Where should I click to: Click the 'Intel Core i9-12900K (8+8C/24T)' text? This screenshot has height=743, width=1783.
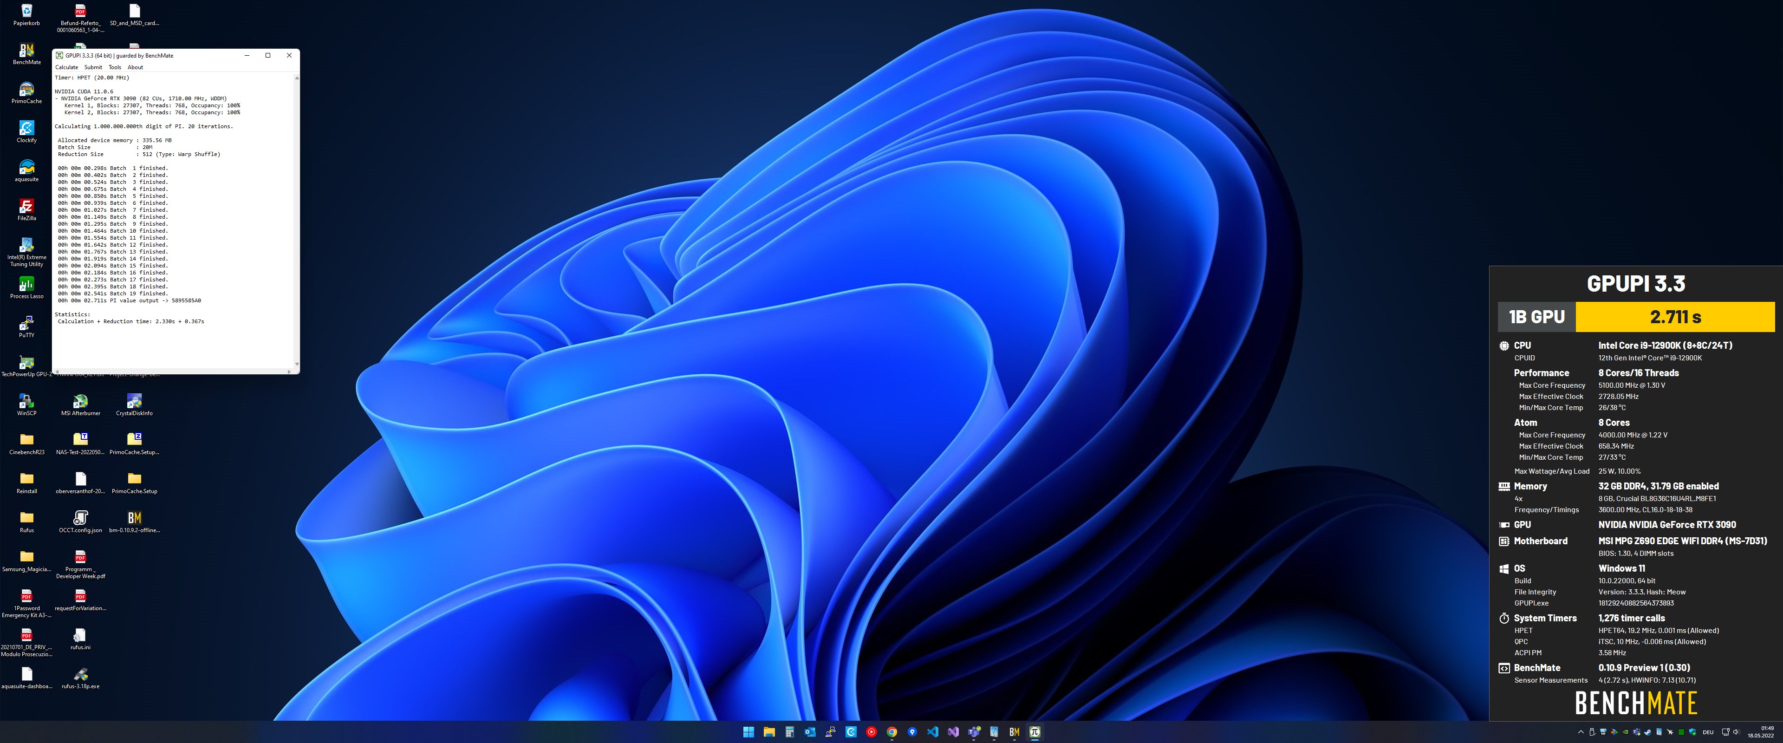(x=1665, y=345)
